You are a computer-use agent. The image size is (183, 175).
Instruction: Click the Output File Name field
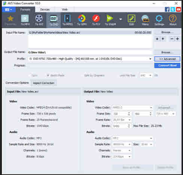pyautogui.click(x=90, y=52)
